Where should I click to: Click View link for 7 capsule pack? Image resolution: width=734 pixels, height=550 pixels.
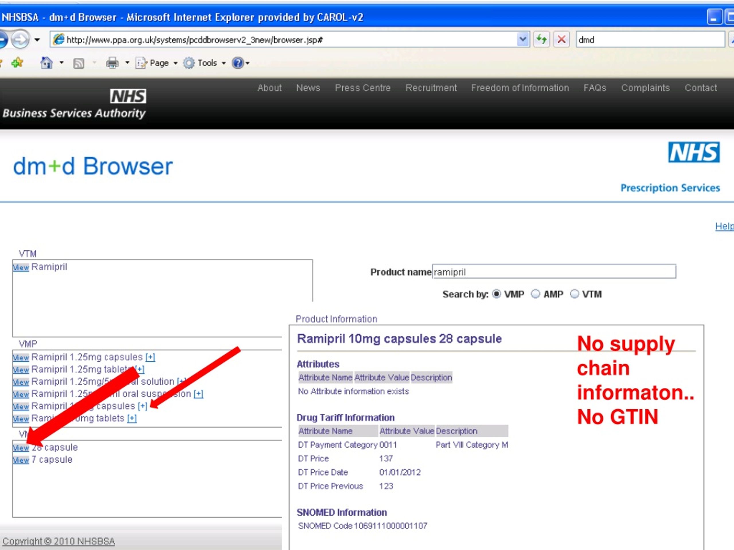pos(21,460)
